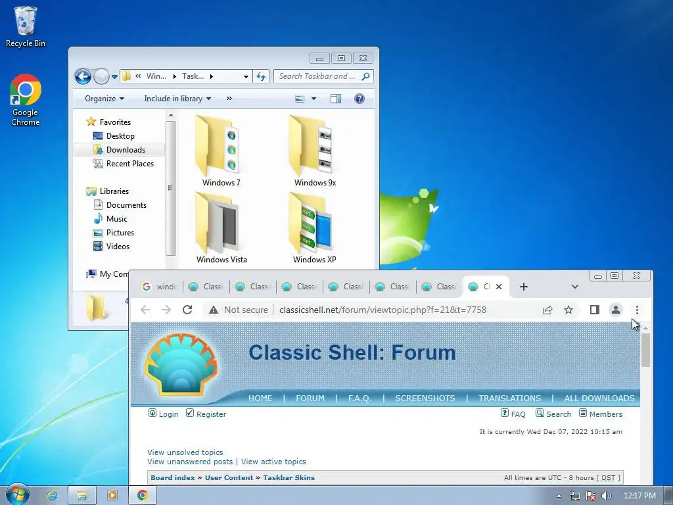Click Chrome's forward arrow button
The width and height of the screenshot is (673, 505).
(x=166, y=310)
